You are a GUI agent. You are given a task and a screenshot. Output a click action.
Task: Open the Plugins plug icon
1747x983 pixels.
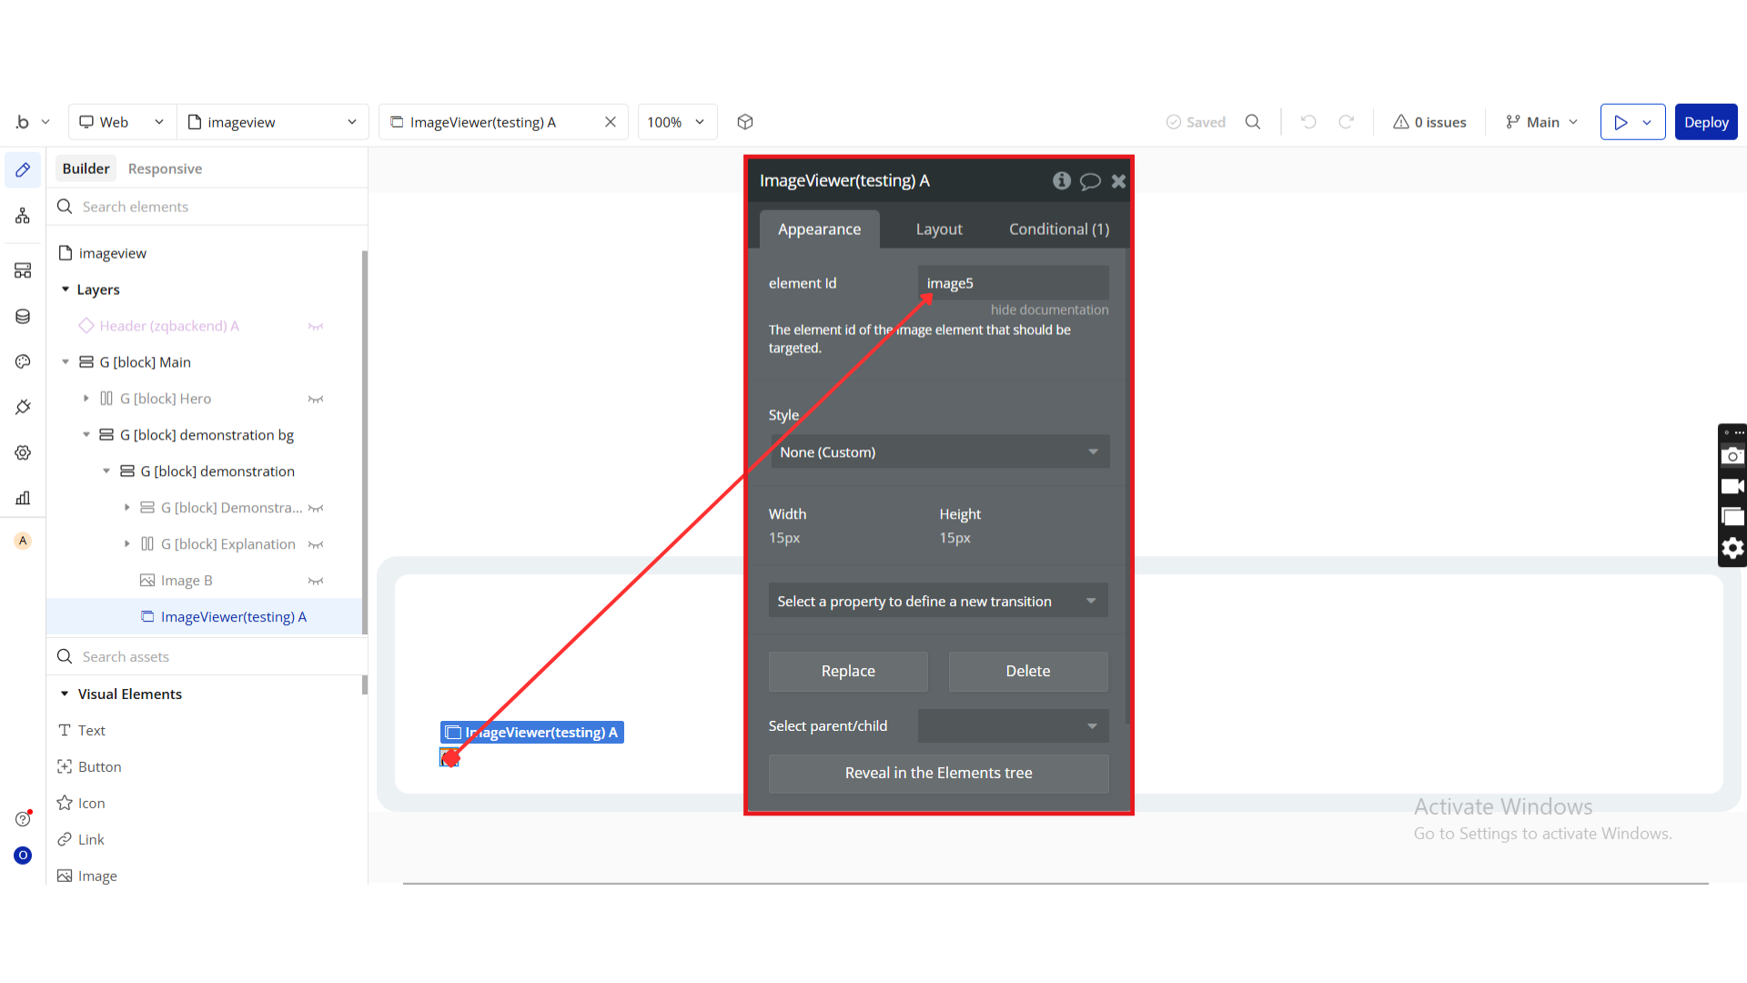point(23,407)
